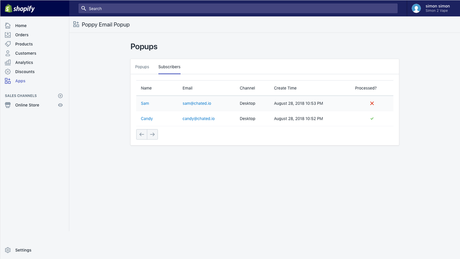Click the Search input field
The image size is (460, 259).
(x=237, y=8)
